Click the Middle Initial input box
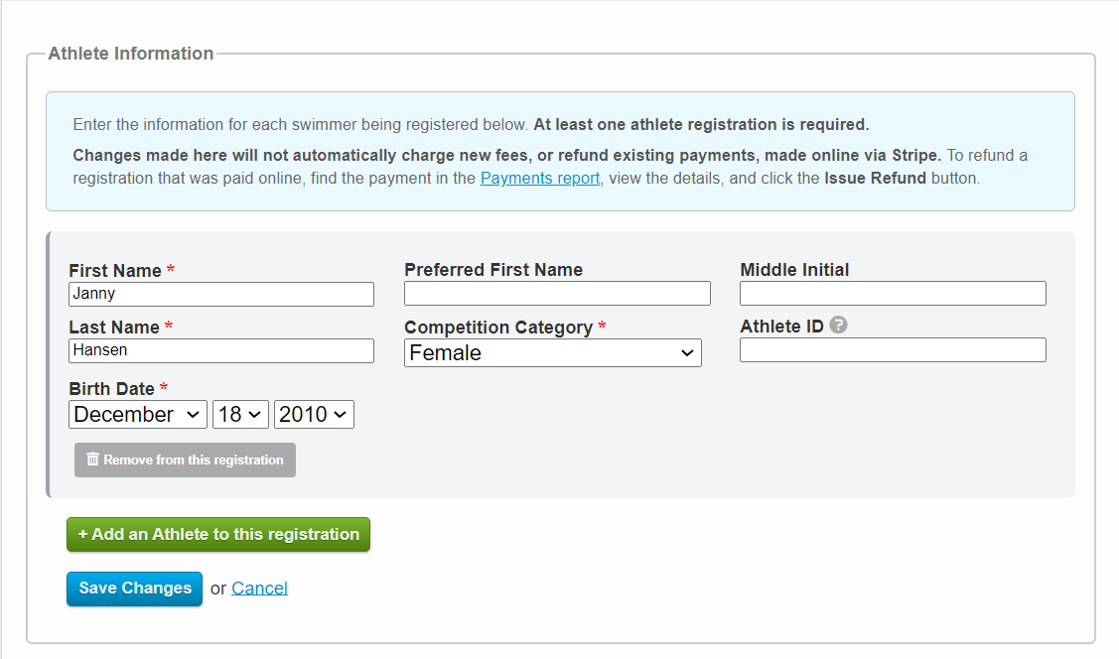The width and height of the screenshot is (1119, 659). 892,293
